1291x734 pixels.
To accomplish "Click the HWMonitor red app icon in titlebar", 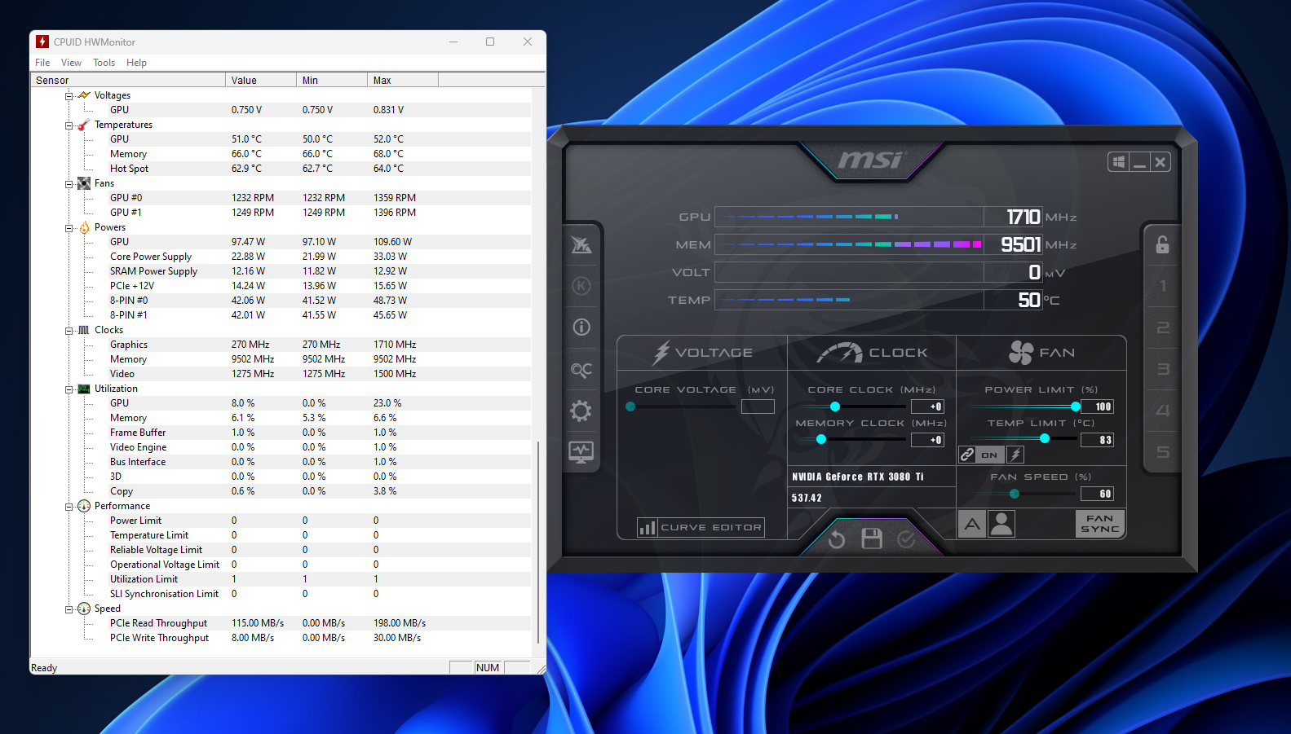I will [42, 42].
